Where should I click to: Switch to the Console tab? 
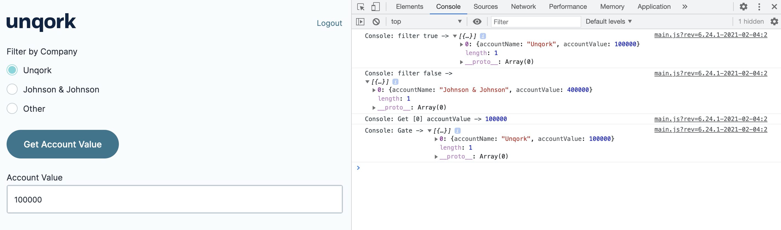448,7
